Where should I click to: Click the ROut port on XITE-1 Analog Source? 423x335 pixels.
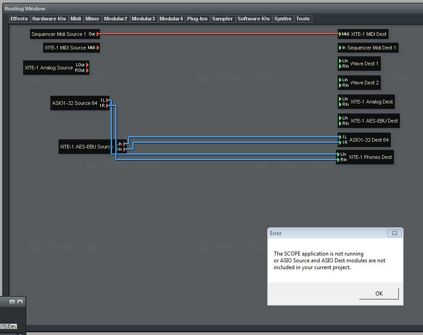[x=87, y=70]
